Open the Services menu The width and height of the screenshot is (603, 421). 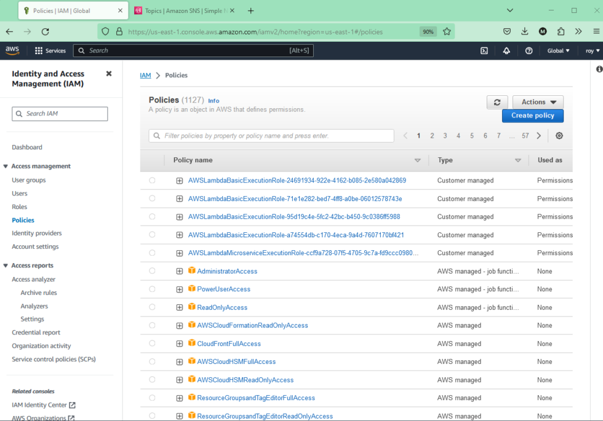point(50,50)
